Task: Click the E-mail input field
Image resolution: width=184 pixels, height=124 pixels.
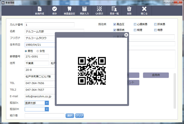Action: pyautogui.click(x=40, y=96)
